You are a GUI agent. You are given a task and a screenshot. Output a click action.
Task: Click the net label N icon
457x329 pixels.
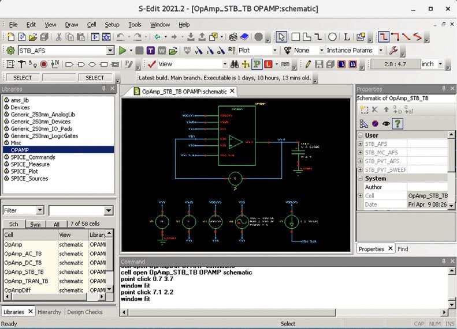[x=55, y=64]
